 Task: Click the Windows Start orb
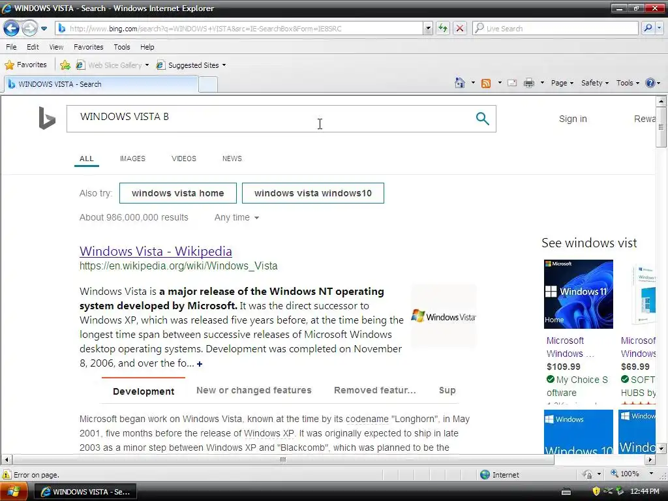click(13, 492)
